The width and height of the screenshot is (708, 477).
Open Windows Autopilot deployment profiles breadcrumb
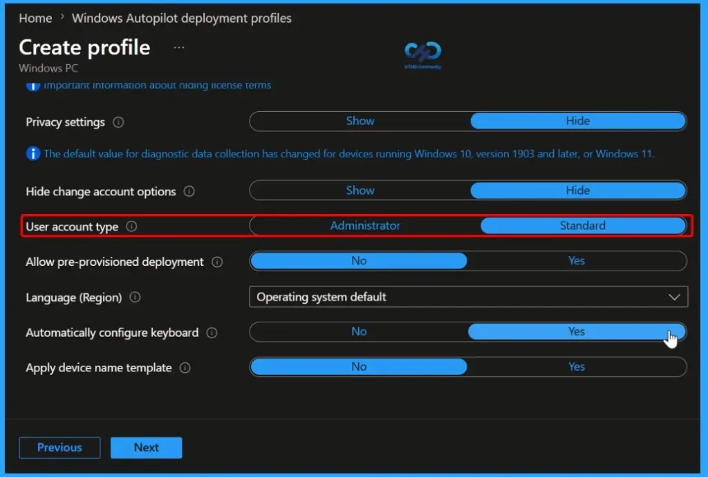click(x=182, y=19)
